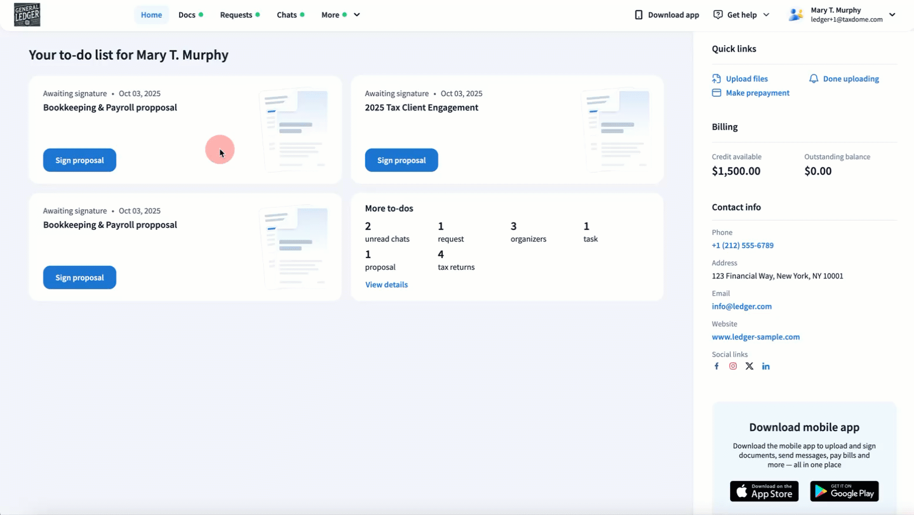
Task: Click the Upload files icon
Action: pos(716,79)
